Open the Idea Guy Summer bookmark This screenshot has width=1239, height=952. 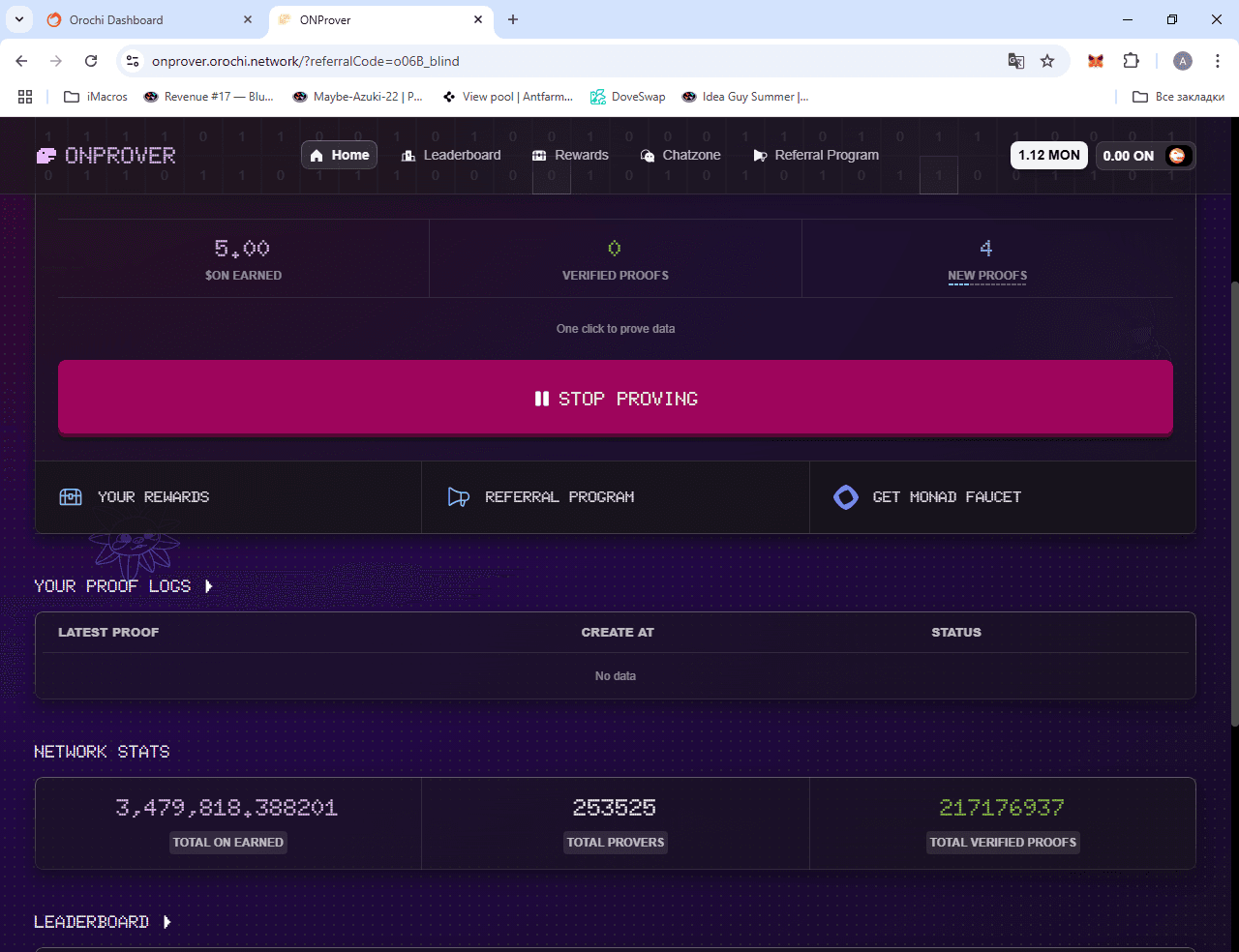click(745, 97)
